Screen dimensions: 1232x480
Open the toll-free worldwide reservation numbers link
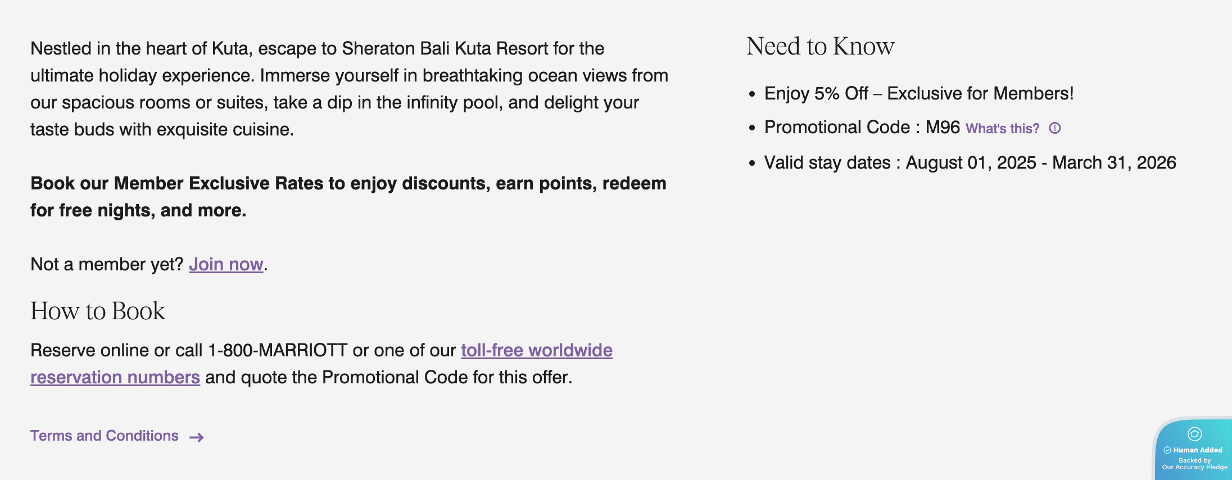tap(536, 350)
